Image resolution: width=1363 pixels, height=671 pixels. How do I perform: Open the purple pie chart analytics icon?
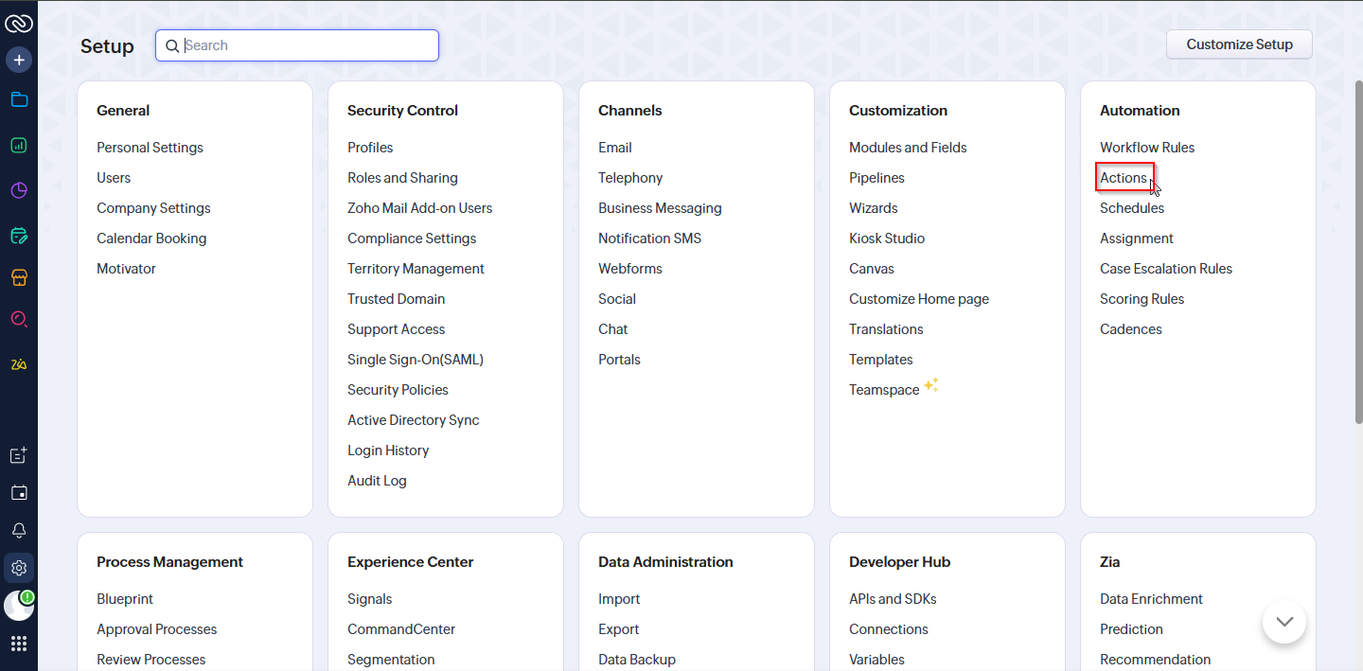click(x=19, y=190)
